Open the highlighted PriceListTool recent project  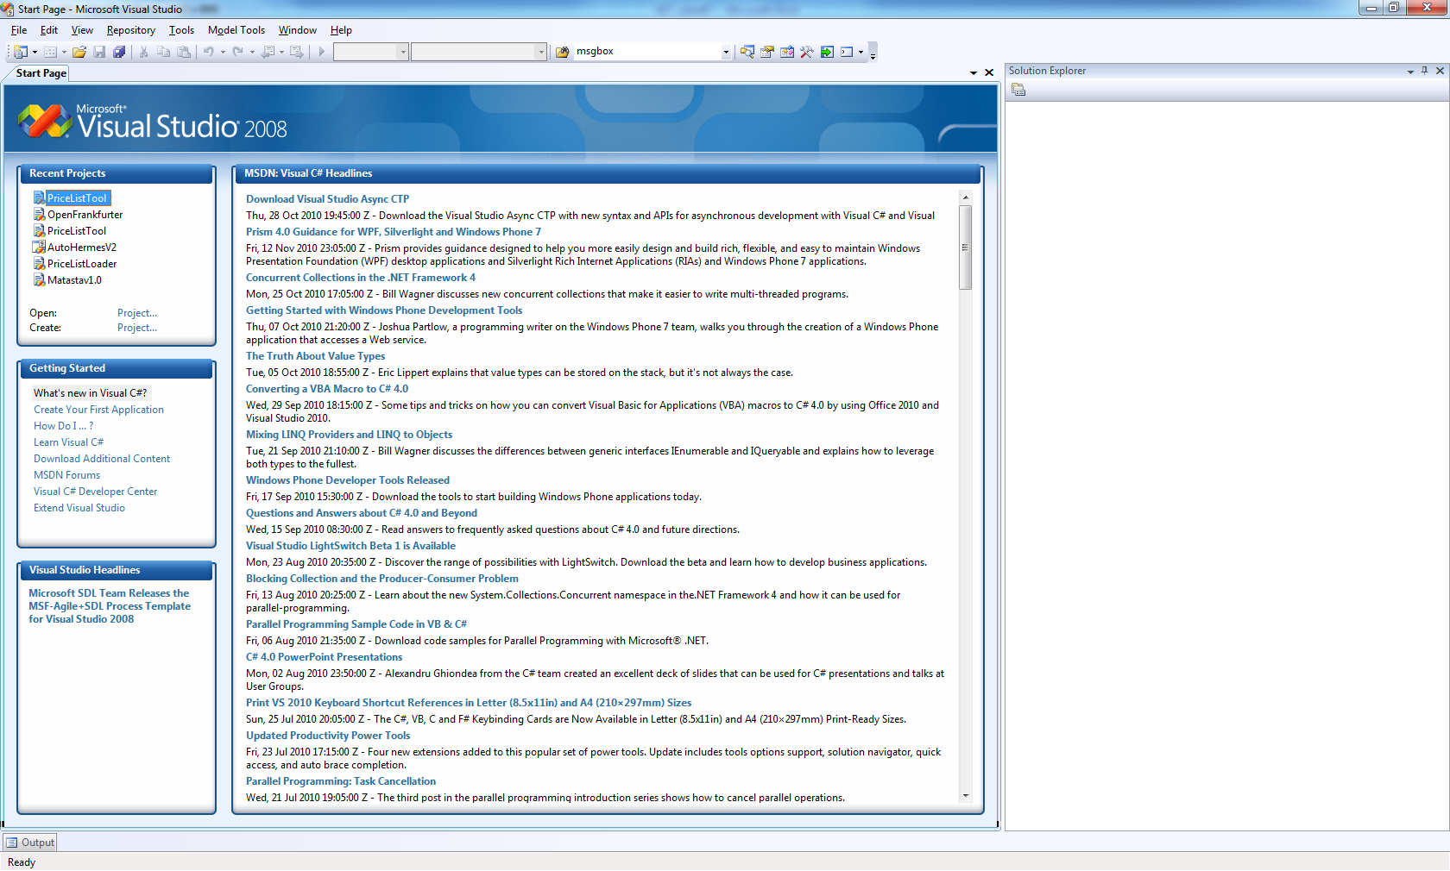pyautogui.click(x=77, y=198)
